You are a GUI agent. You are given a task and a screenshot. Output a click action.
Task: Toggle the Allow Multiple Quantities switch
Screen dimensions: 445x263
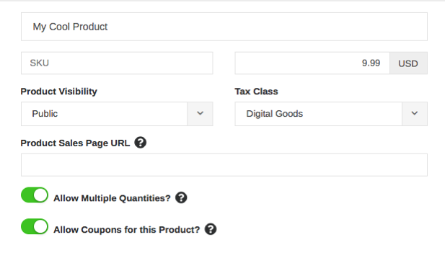pos(35,195)
